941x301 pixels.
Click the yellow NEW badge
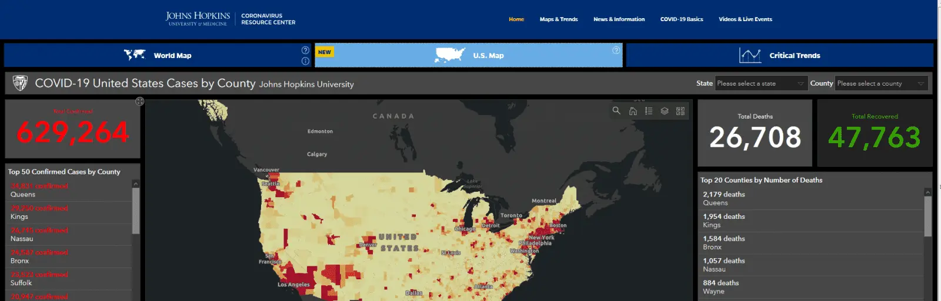pos(325,52)
